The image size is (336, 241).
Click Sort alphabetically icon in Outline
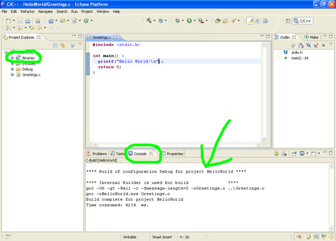pyautogui.click(x=301, y=45)
